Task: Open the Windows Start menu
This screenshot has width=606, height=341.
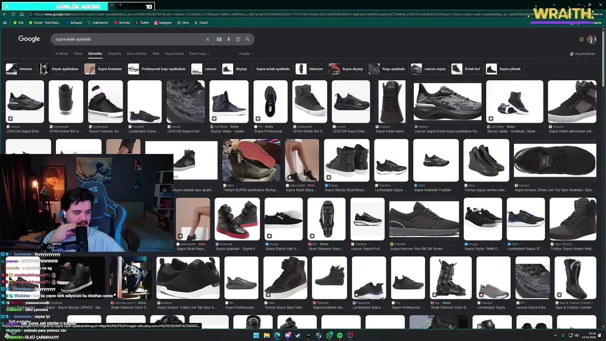Action: click(256, 335)
